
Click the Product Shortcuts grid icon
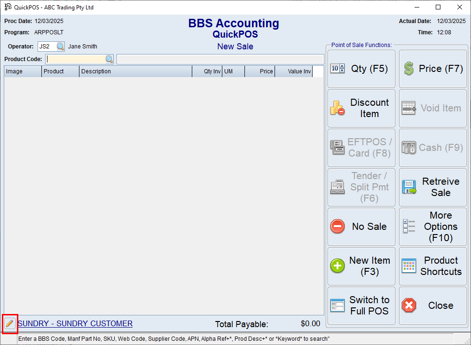click(408, 266)
